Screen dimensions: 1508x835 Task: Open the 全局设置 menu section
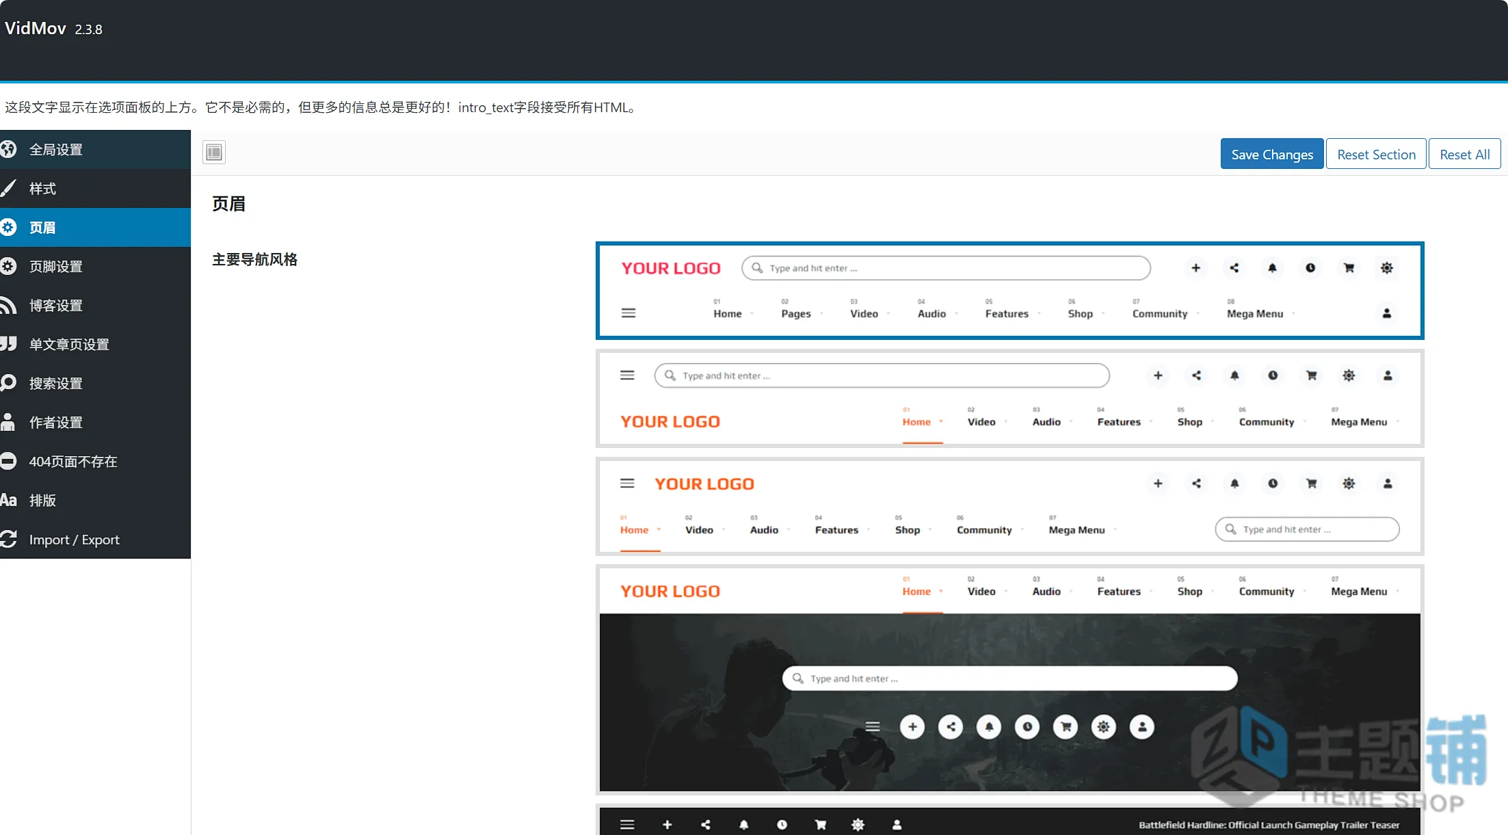[x=95, y=149]
